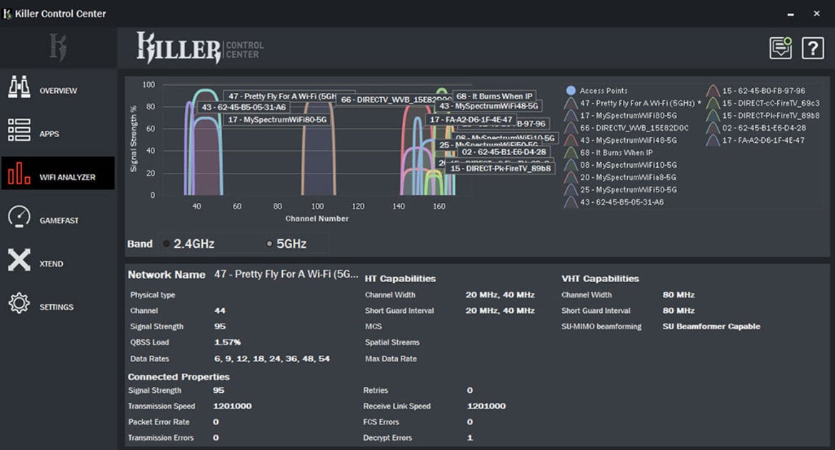Open the Overview binoculars icon
835x450 pixels.
19,87
